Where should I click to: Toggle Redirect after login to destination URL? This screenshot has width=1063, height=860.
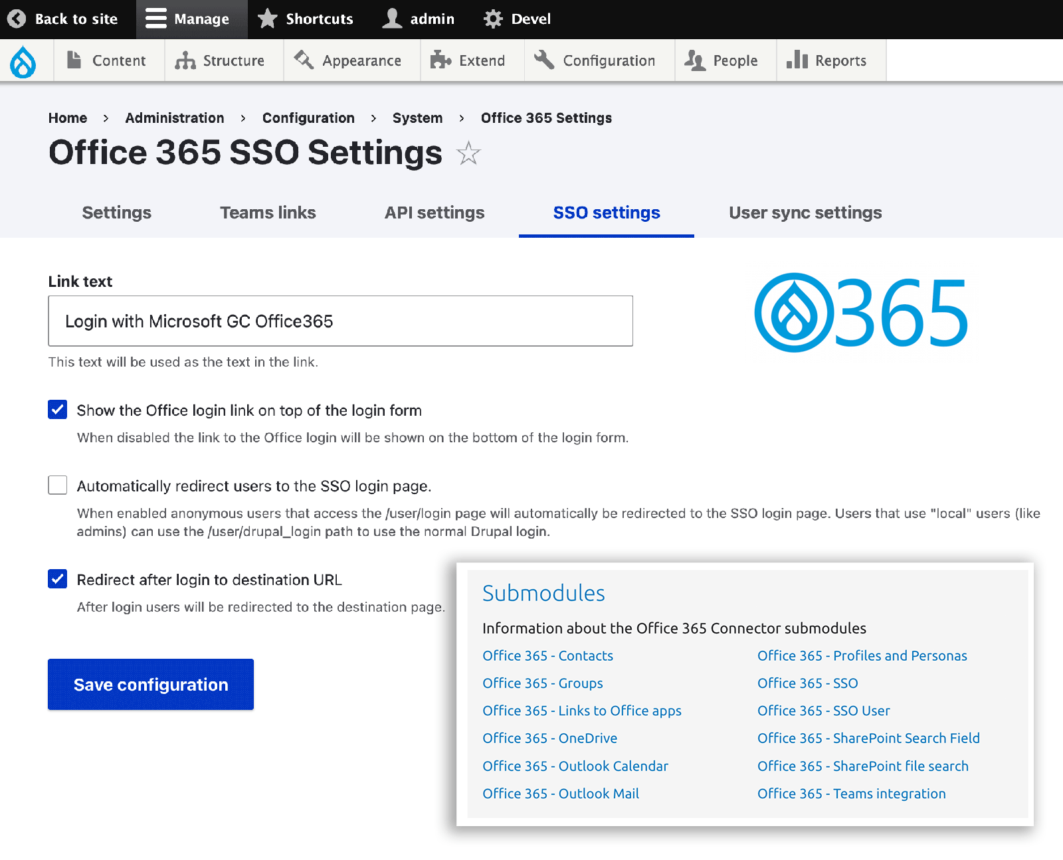[x=58, y=579]
